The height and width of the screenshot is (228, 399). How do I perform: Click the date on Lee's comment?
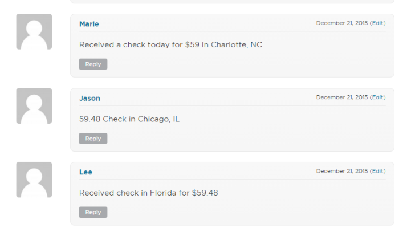341,171
